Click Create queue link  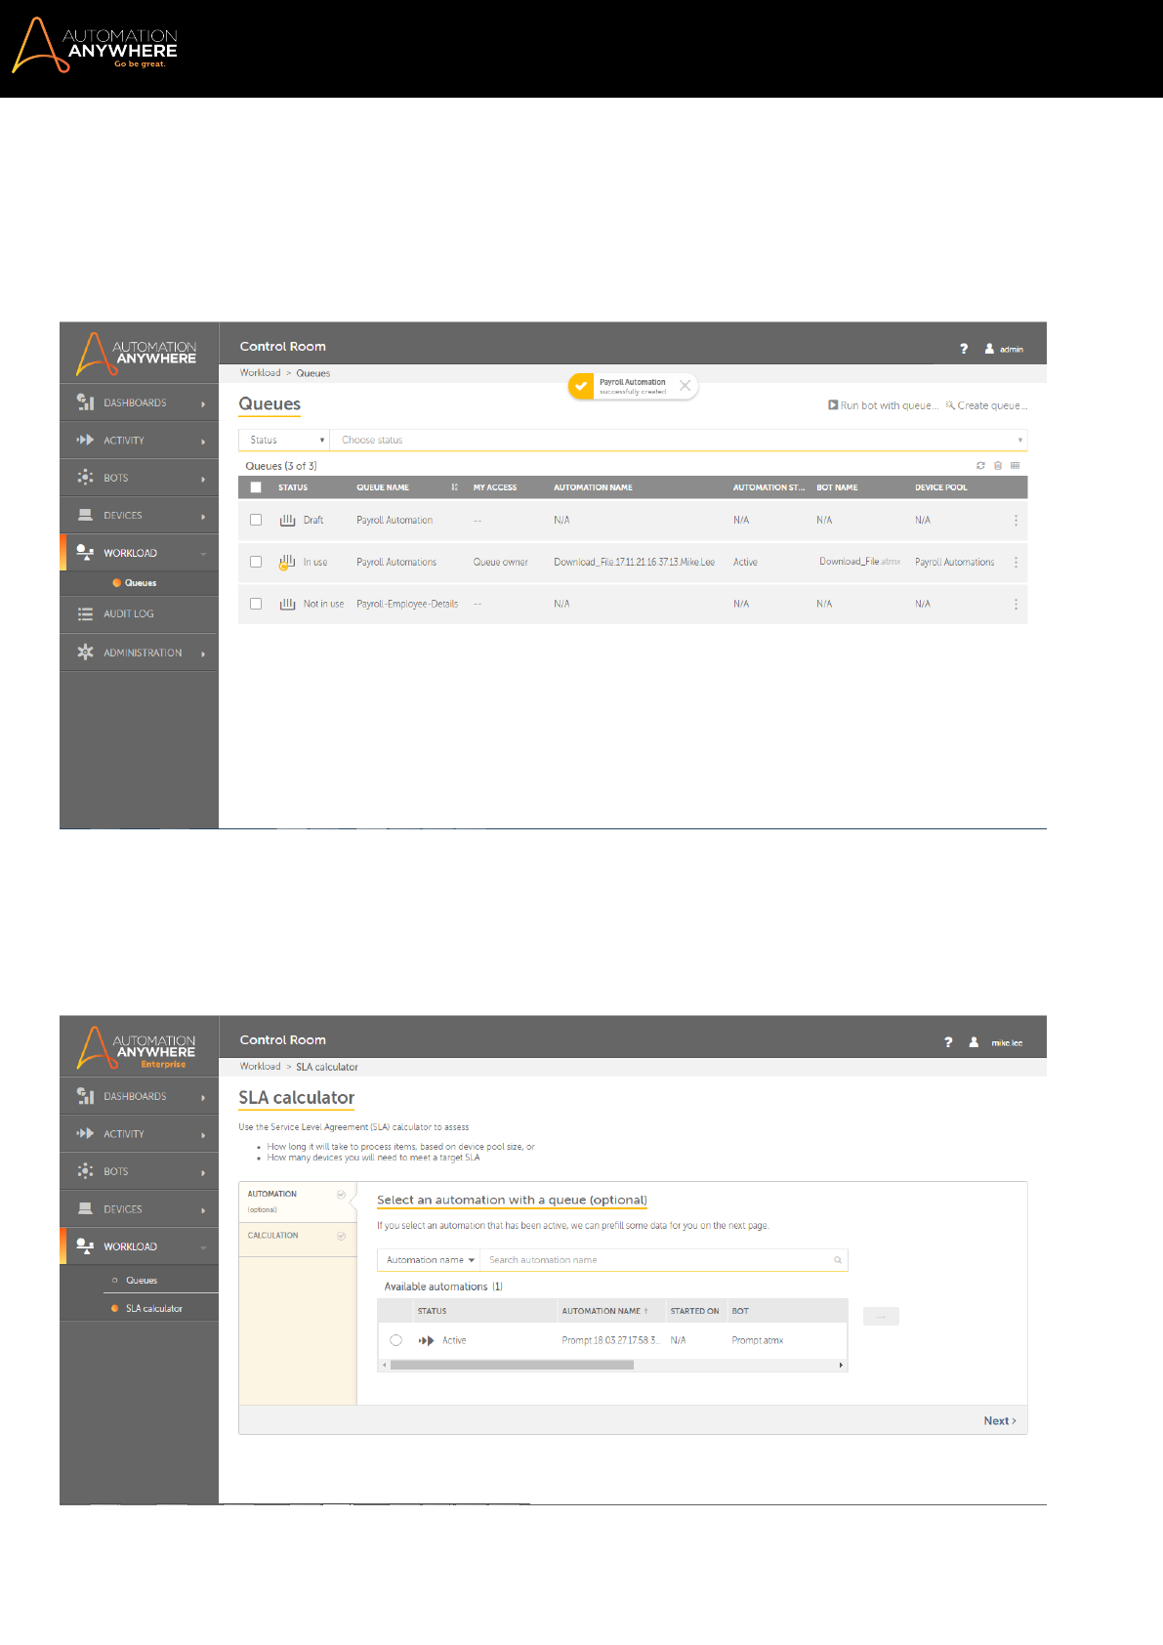(986, 405)
